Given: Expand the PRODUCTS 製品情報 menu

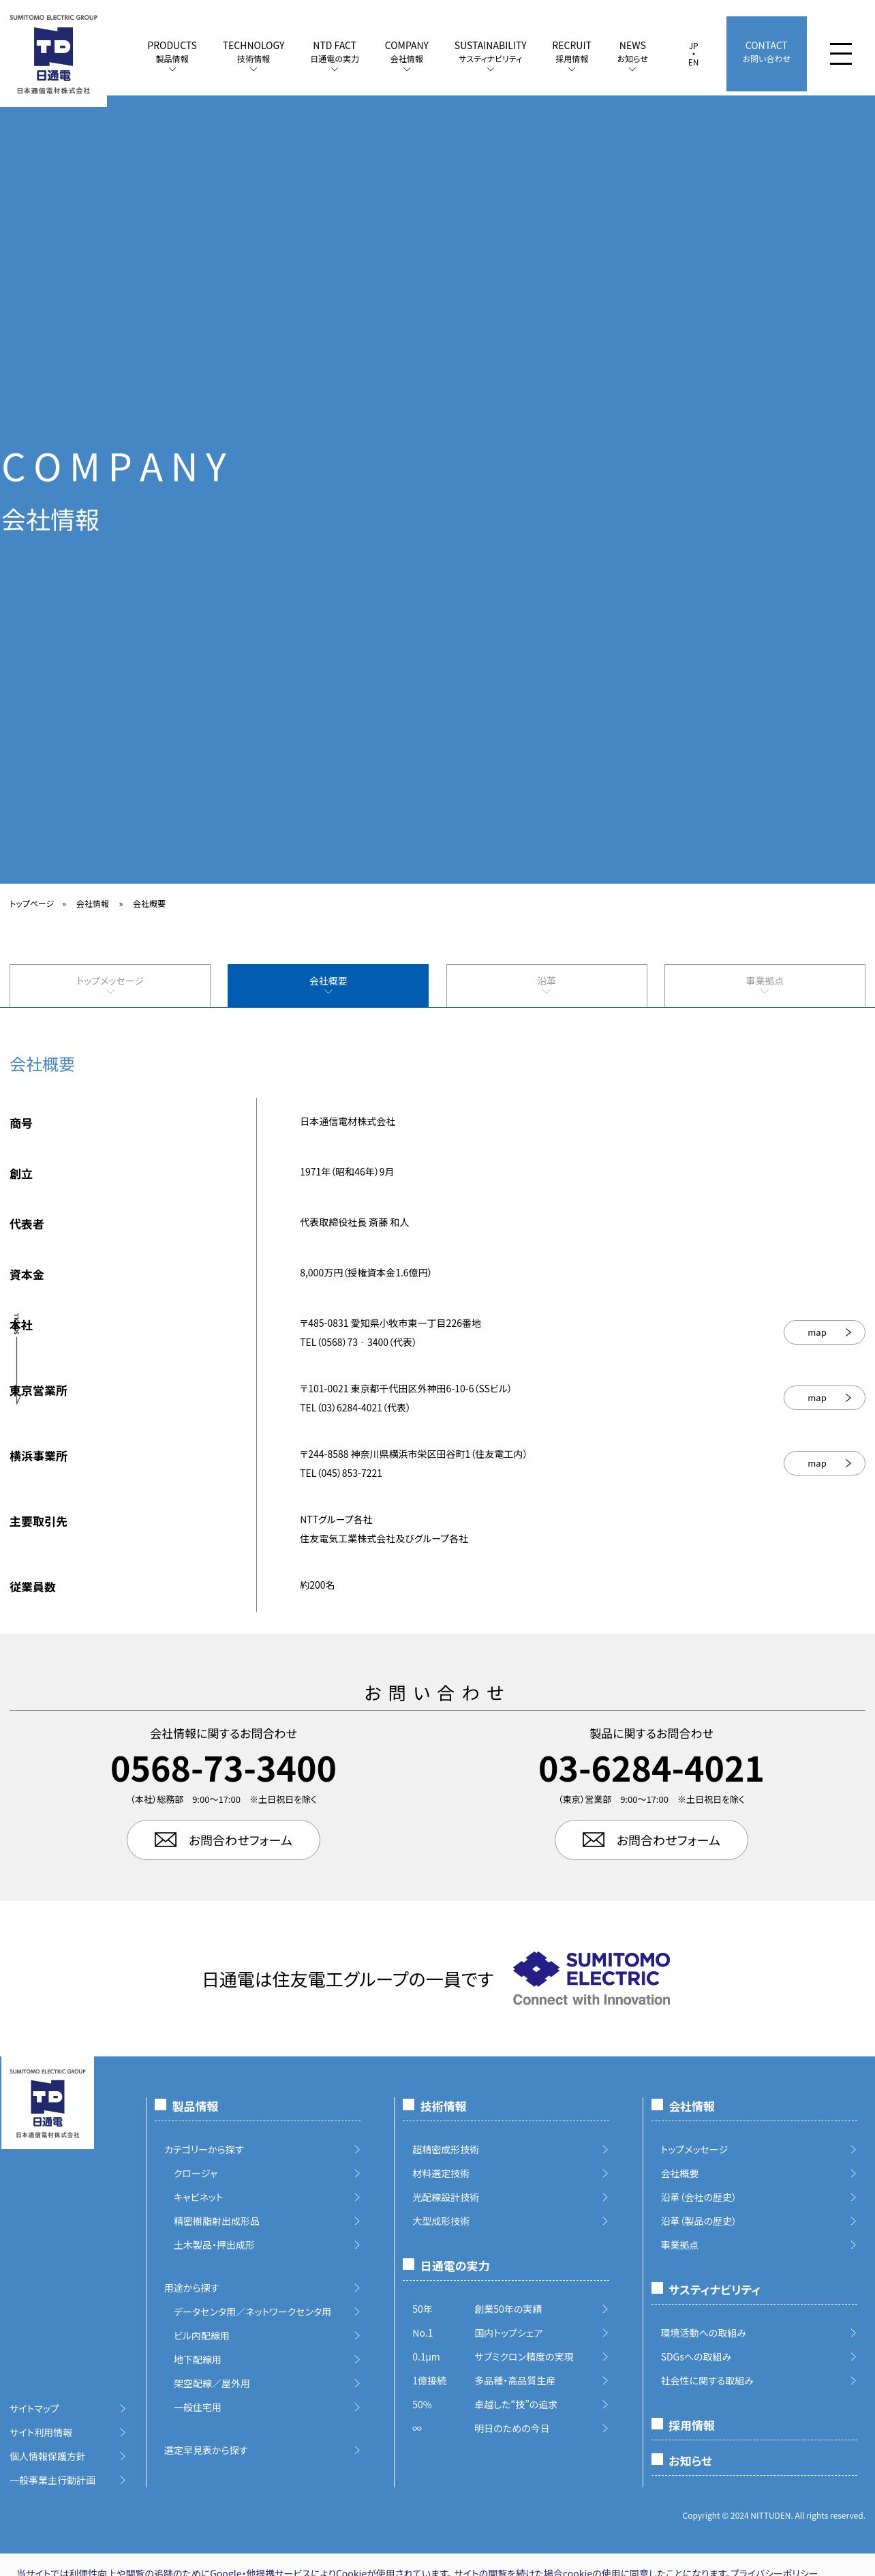Looking at the screenshot, I should pos(172,54).
